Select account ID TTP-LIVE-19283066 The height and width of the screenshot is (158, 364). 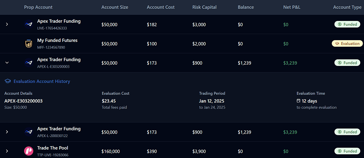click(x=53, y=155)
